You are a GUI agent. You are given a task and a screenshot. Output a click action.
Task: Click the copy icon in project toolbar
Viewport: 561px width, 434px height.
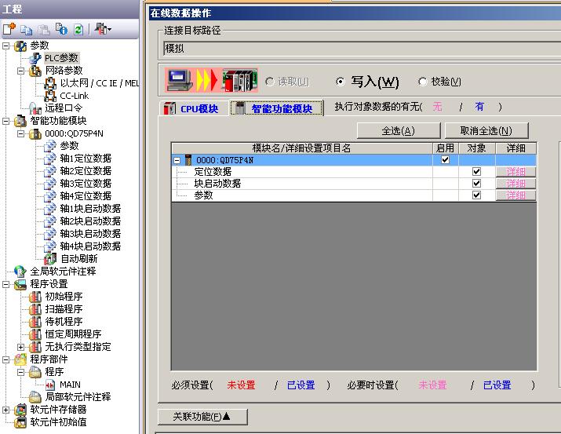point(26,29)
